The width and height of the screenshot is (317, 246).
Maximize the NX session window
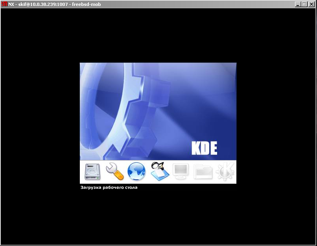coord(304,4)
